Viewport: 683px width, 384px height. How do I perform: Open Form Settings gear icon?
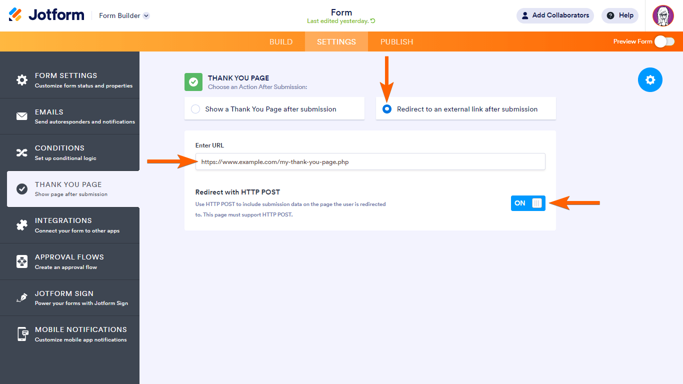click(x=22, y=80)
